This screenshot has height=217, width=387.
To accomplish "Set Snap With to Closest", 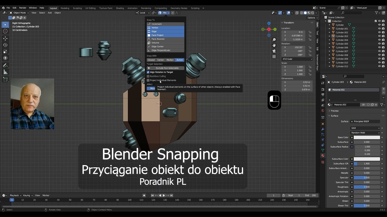I will tap(151, 60).
